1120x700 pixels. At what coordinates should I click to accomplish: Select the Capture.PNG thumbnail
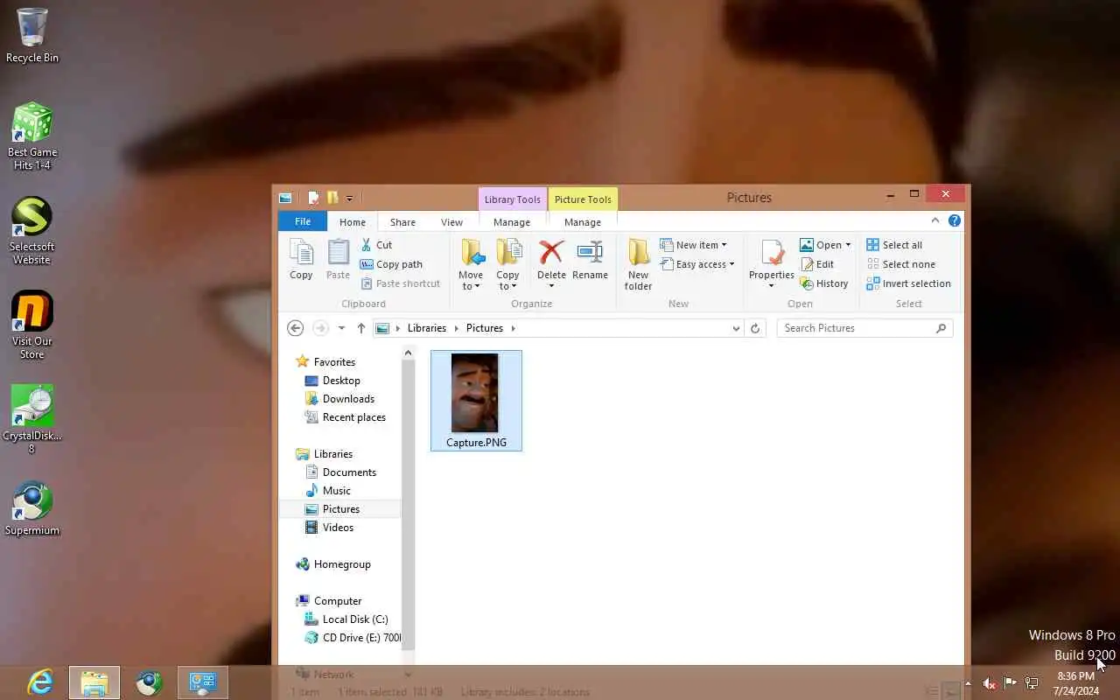pos(476,401)
